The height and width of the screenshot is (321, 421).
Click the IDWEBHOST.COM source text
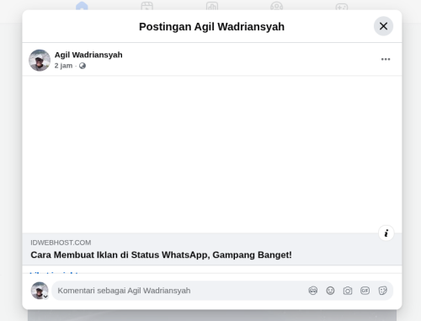pyautogui.click(x=61, y=243)
